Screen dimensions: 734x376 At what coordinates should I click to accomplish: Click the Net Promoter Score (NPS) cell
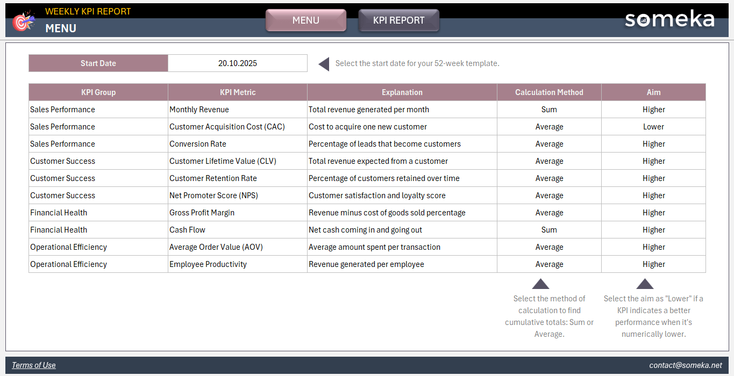[237, 196]
